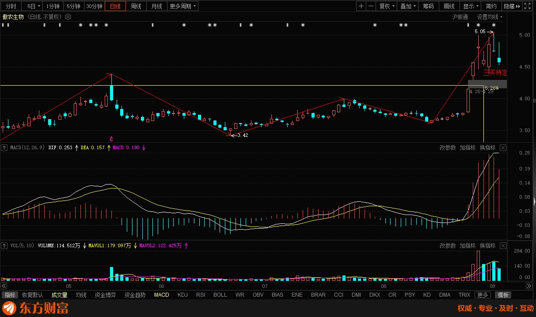
Task: Click 换指标 in VOL panel
Action: (x=487, y=245)
